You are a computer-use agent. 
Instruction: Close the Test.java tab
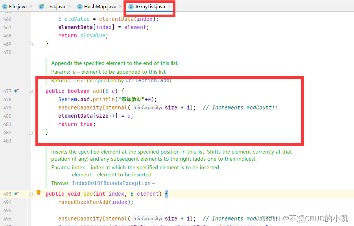pos(69,6)
